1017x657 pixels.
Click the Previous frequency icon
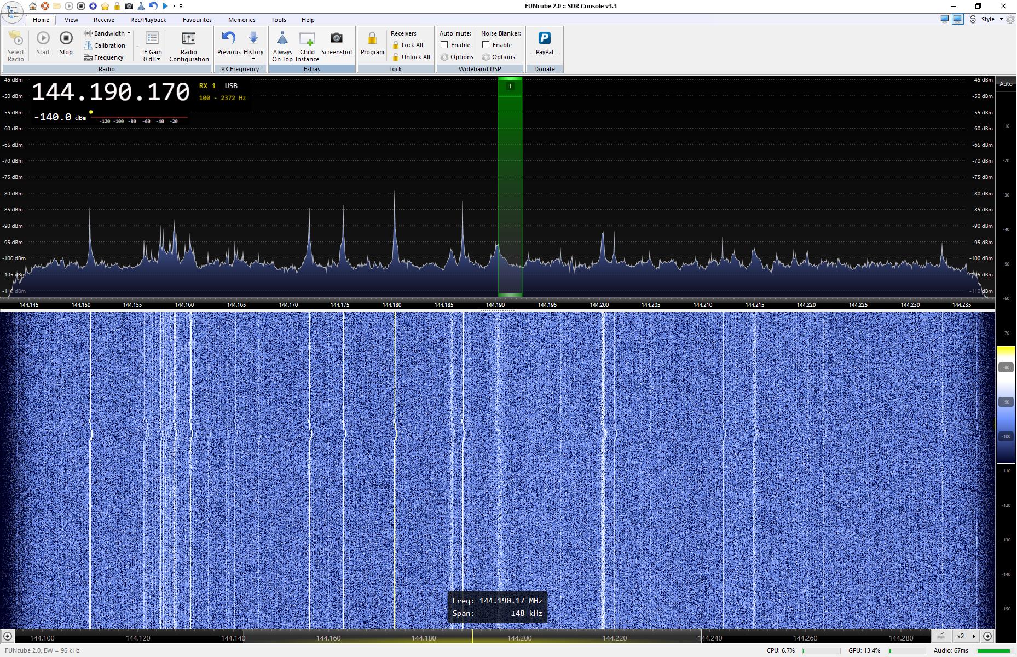pyautogui.click(x=228, y=38)
